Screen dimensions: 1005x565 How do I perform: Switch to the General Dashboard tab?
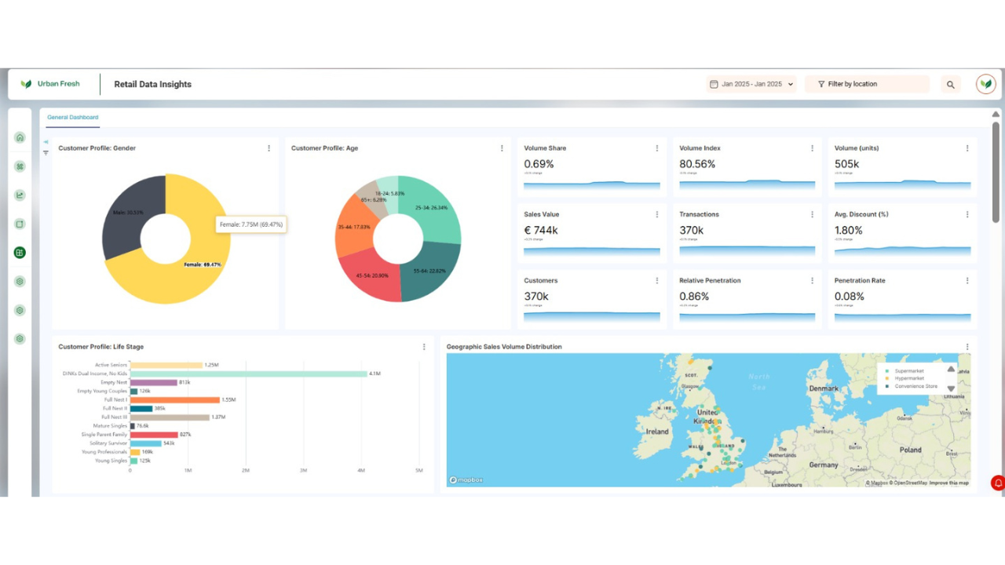tap(72, 118)
